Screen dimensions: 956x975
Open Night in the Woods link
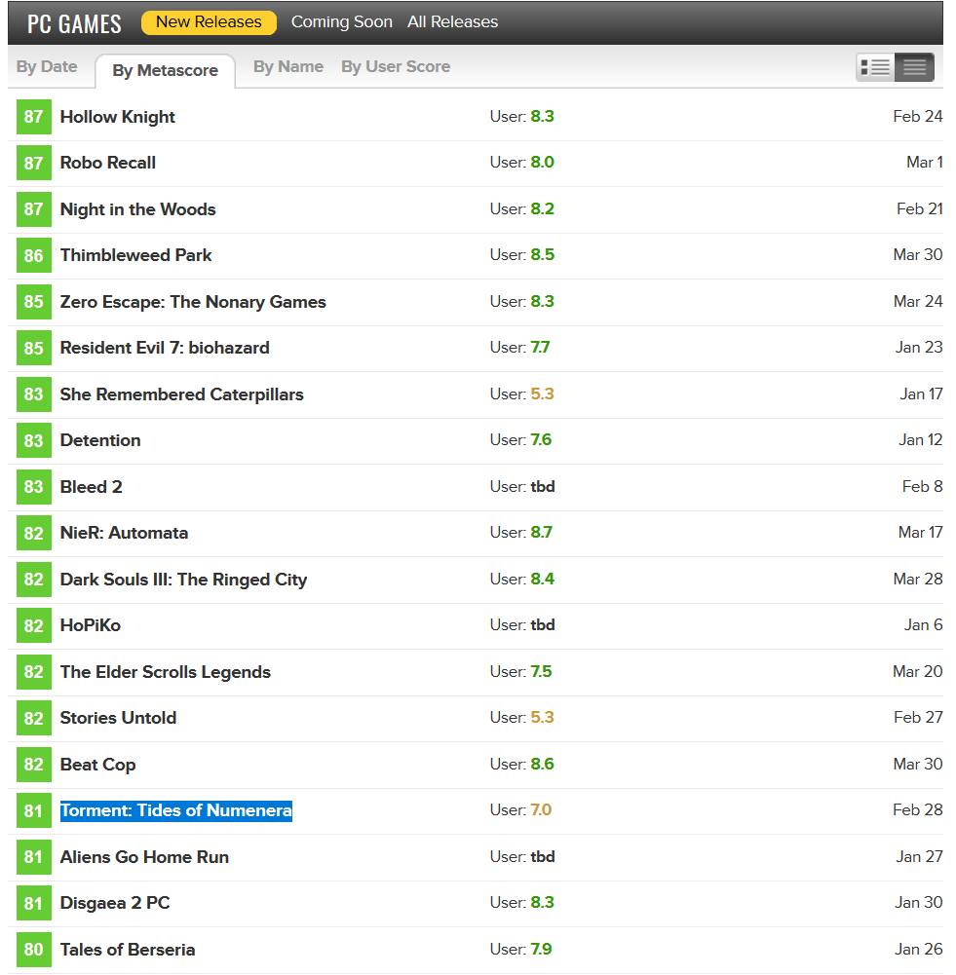(x=137, y=209)
